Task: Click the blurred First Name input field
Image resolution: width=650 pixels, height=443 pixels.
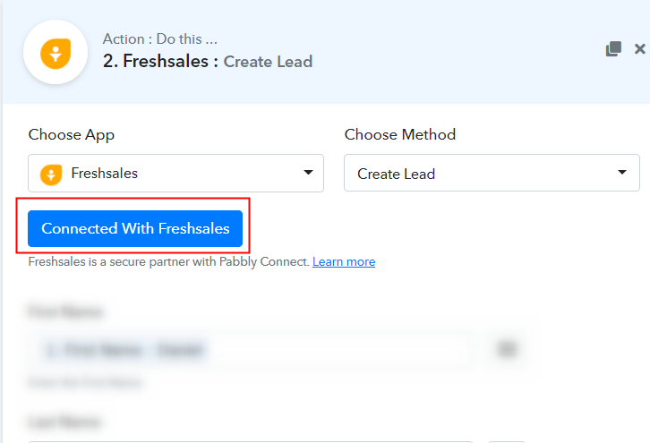Action: pos(251,350)
